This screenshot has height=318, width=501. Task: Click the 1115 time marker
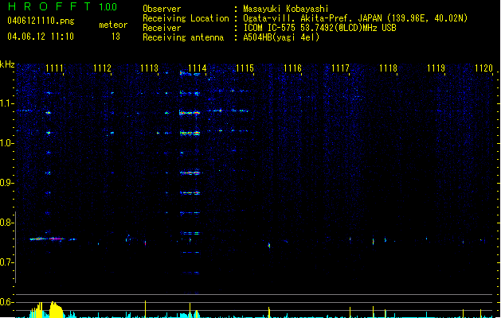click(x=245, y=68)
